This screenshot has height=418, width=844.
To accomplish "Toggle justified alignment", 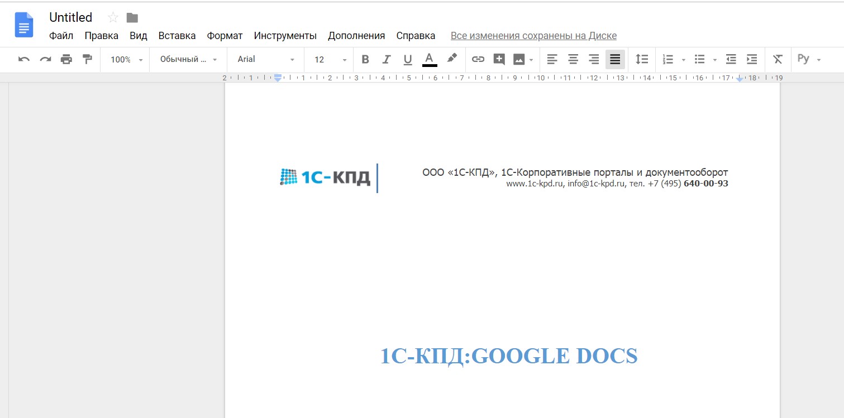I will tap(615, 59).
